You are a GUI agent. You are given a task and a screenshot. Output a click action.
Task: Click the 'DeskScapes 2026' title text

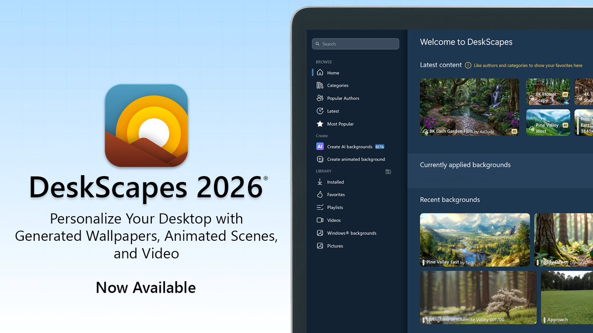point(146,187)
